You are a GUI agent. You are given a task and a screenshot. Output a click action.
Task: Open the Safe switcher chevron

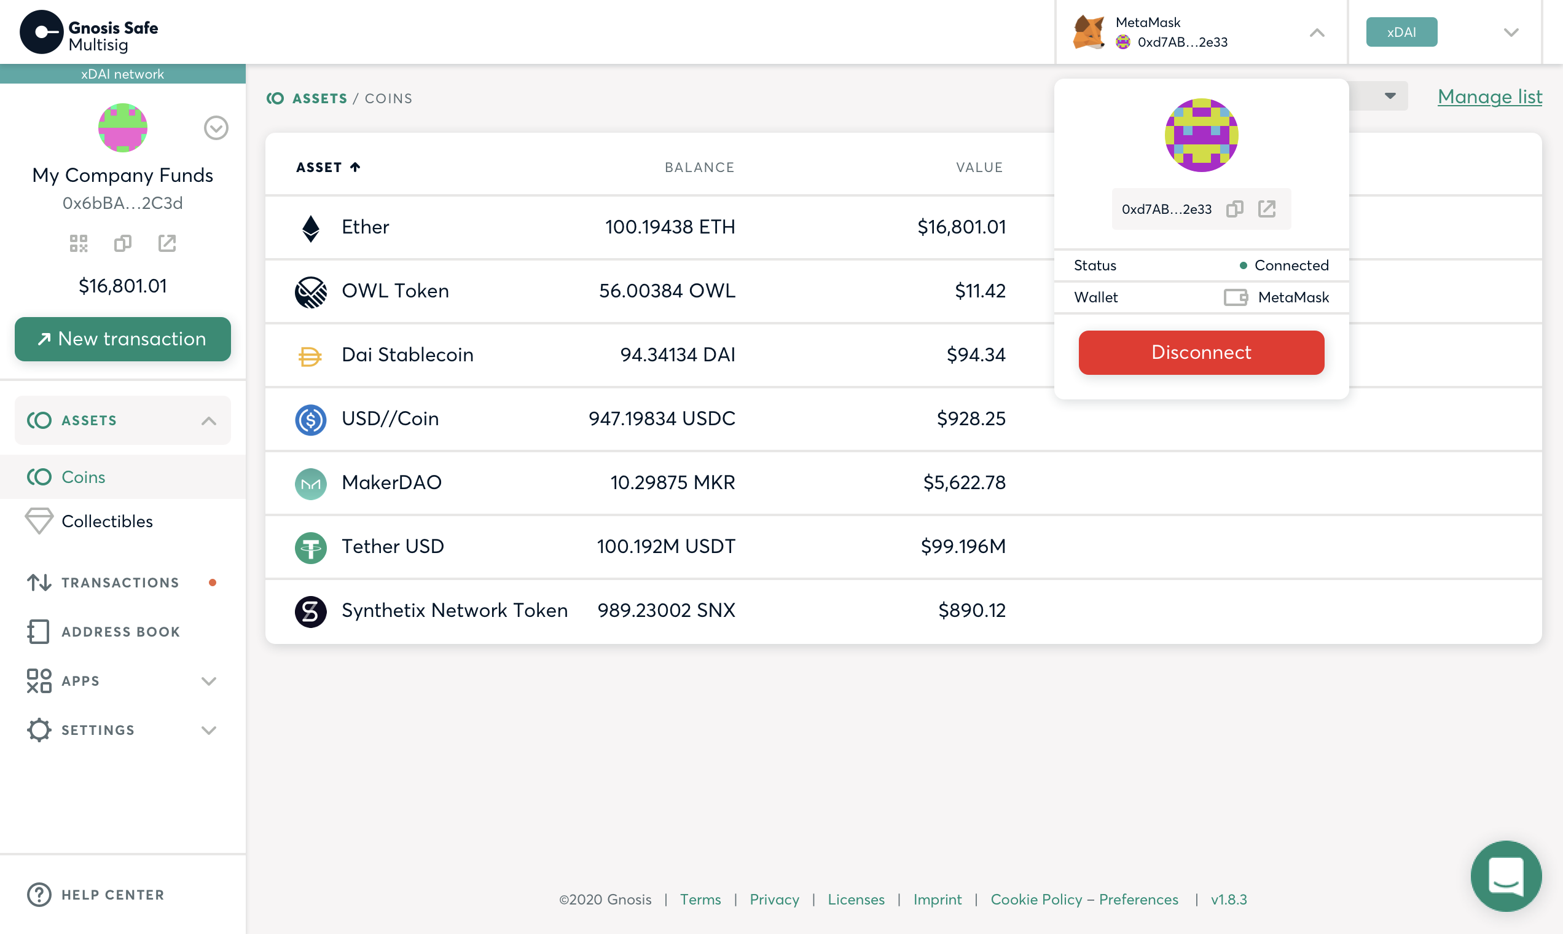pyautogui.click(x=216, y=128)
